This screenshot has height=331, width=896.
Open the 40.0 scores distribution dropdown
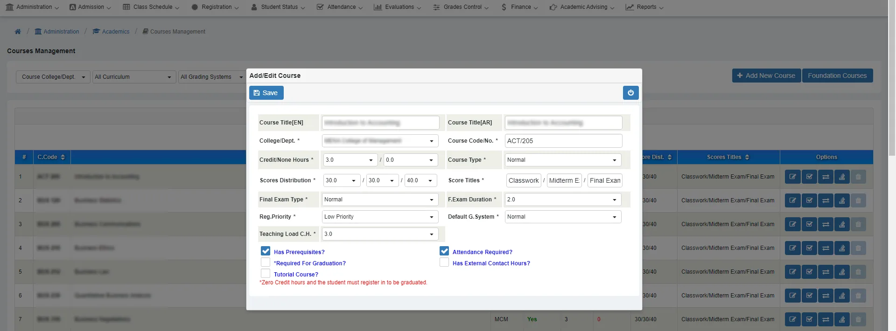pyautogui.click(x=421, y=180)
